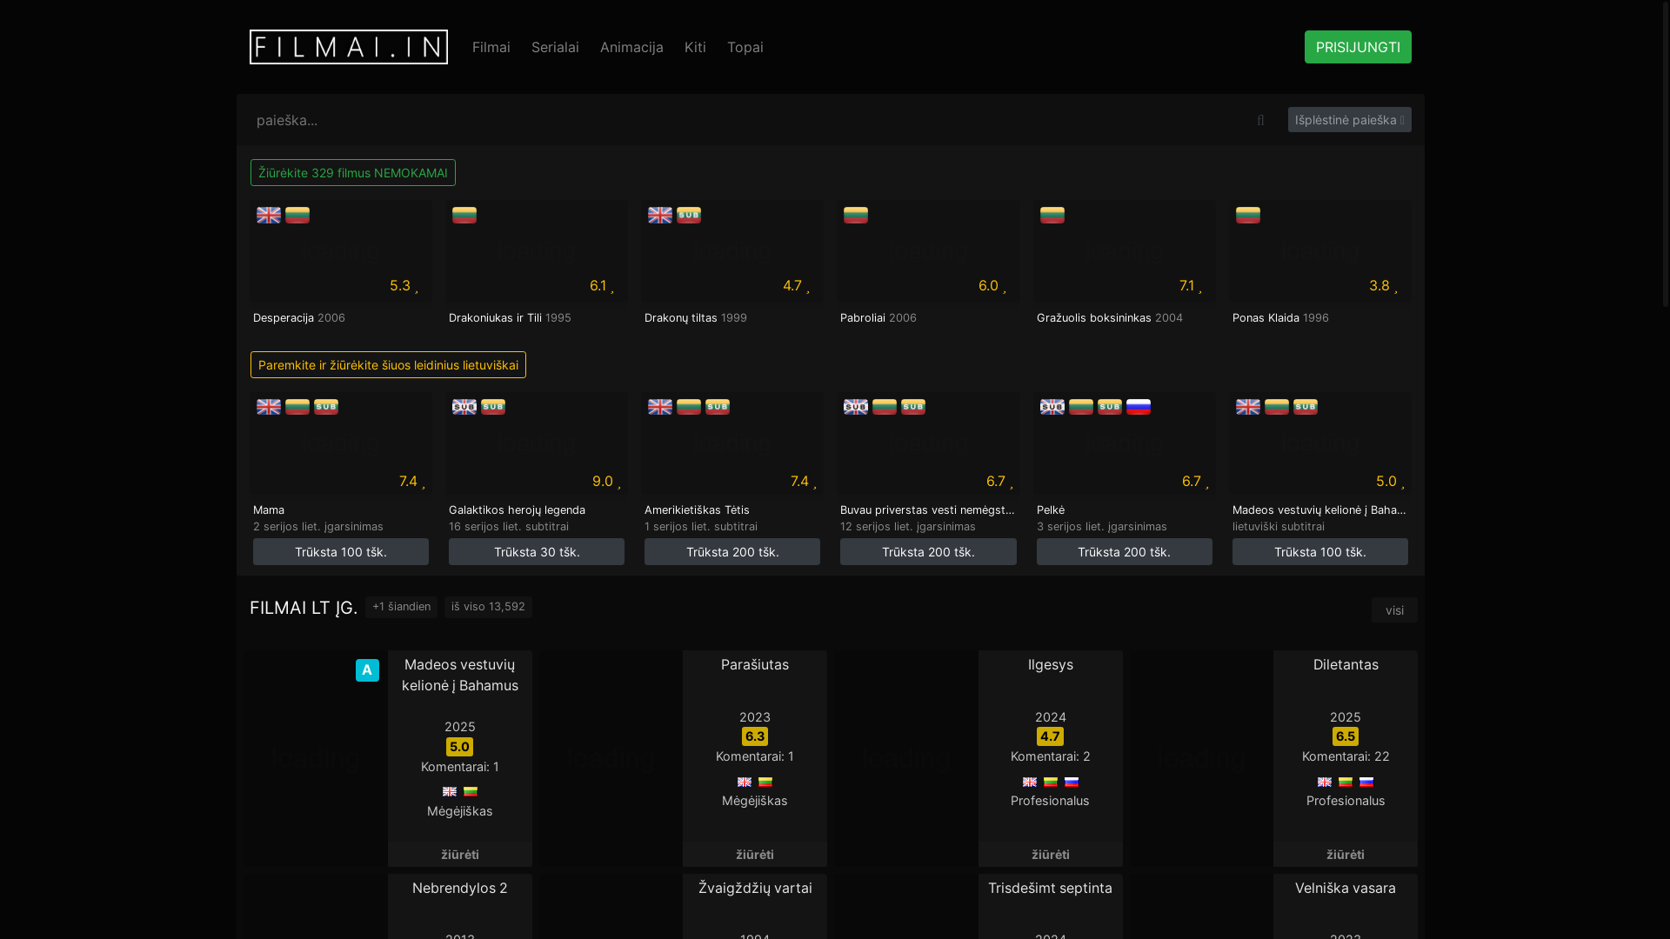Screen dimensions: 1670x939
Task: Click the 'Paremkite ir žiūrėkite' support link
Action: point(388,365)
